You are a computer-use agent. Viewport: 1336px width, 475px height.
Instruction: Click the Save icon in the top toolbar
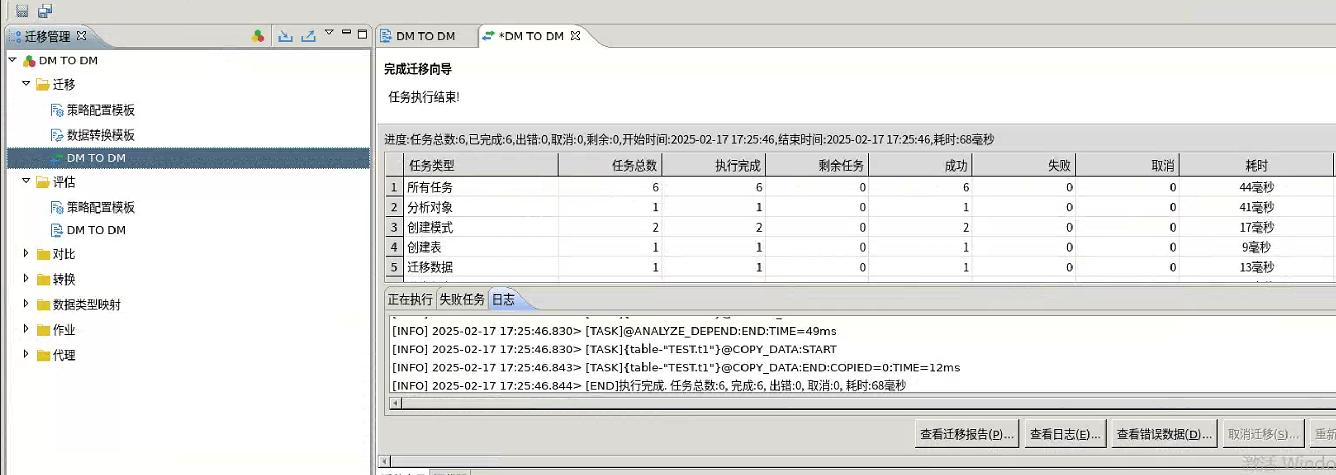coord(22,10)
